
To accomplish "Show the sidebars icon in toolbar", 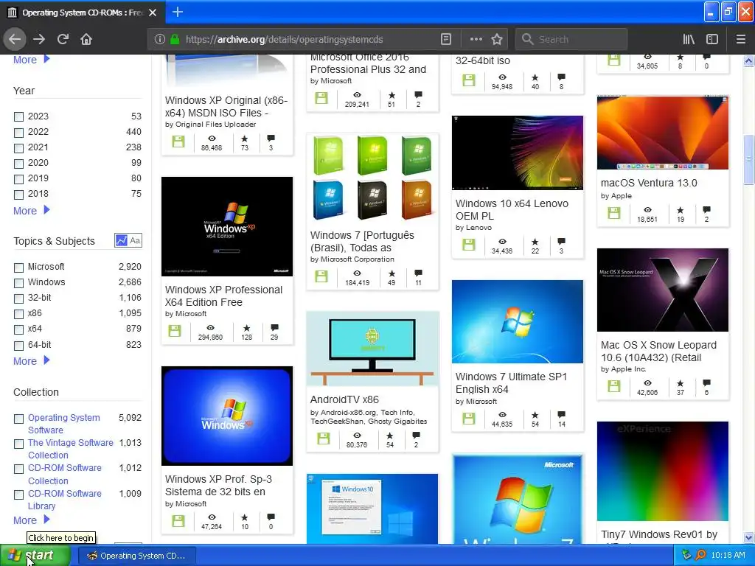I will [x=712, y=40].
